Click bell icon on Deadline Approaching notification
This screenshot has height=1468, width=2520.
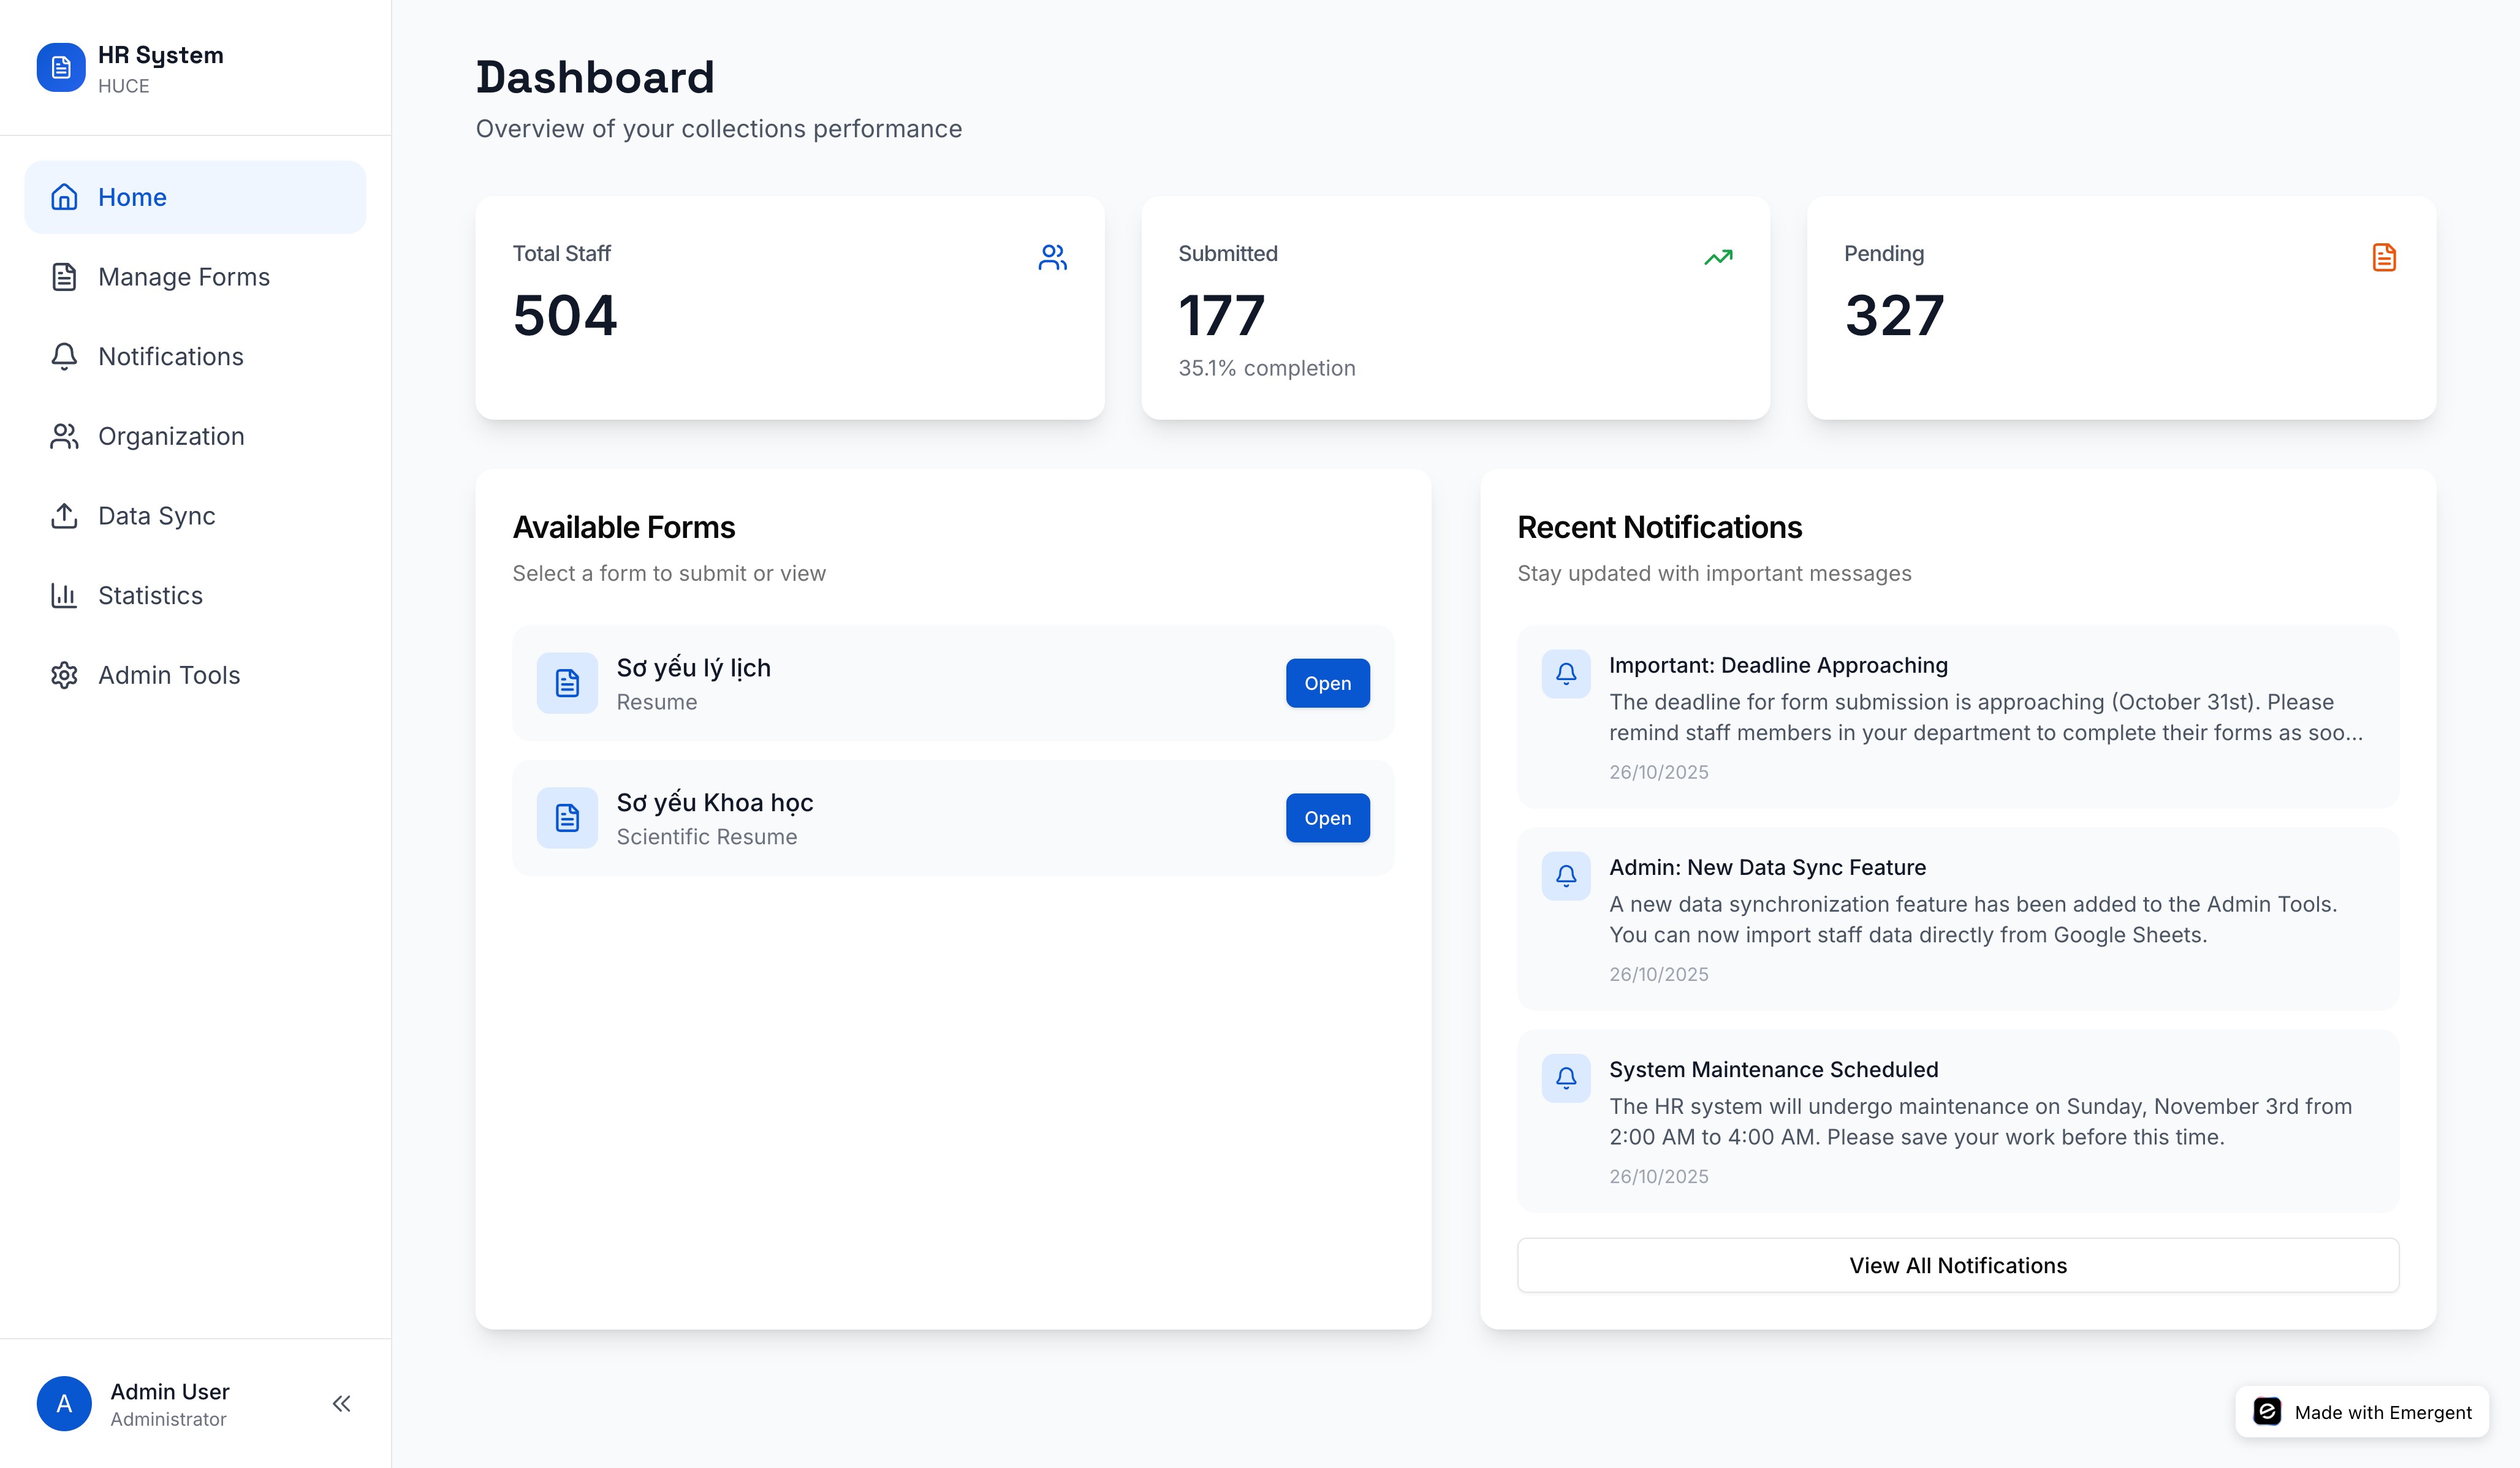(x=1566, y=673)
